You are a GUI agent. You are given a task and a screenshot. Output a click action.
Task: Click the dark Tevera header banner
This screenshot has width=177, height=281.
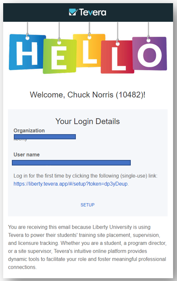88,12
